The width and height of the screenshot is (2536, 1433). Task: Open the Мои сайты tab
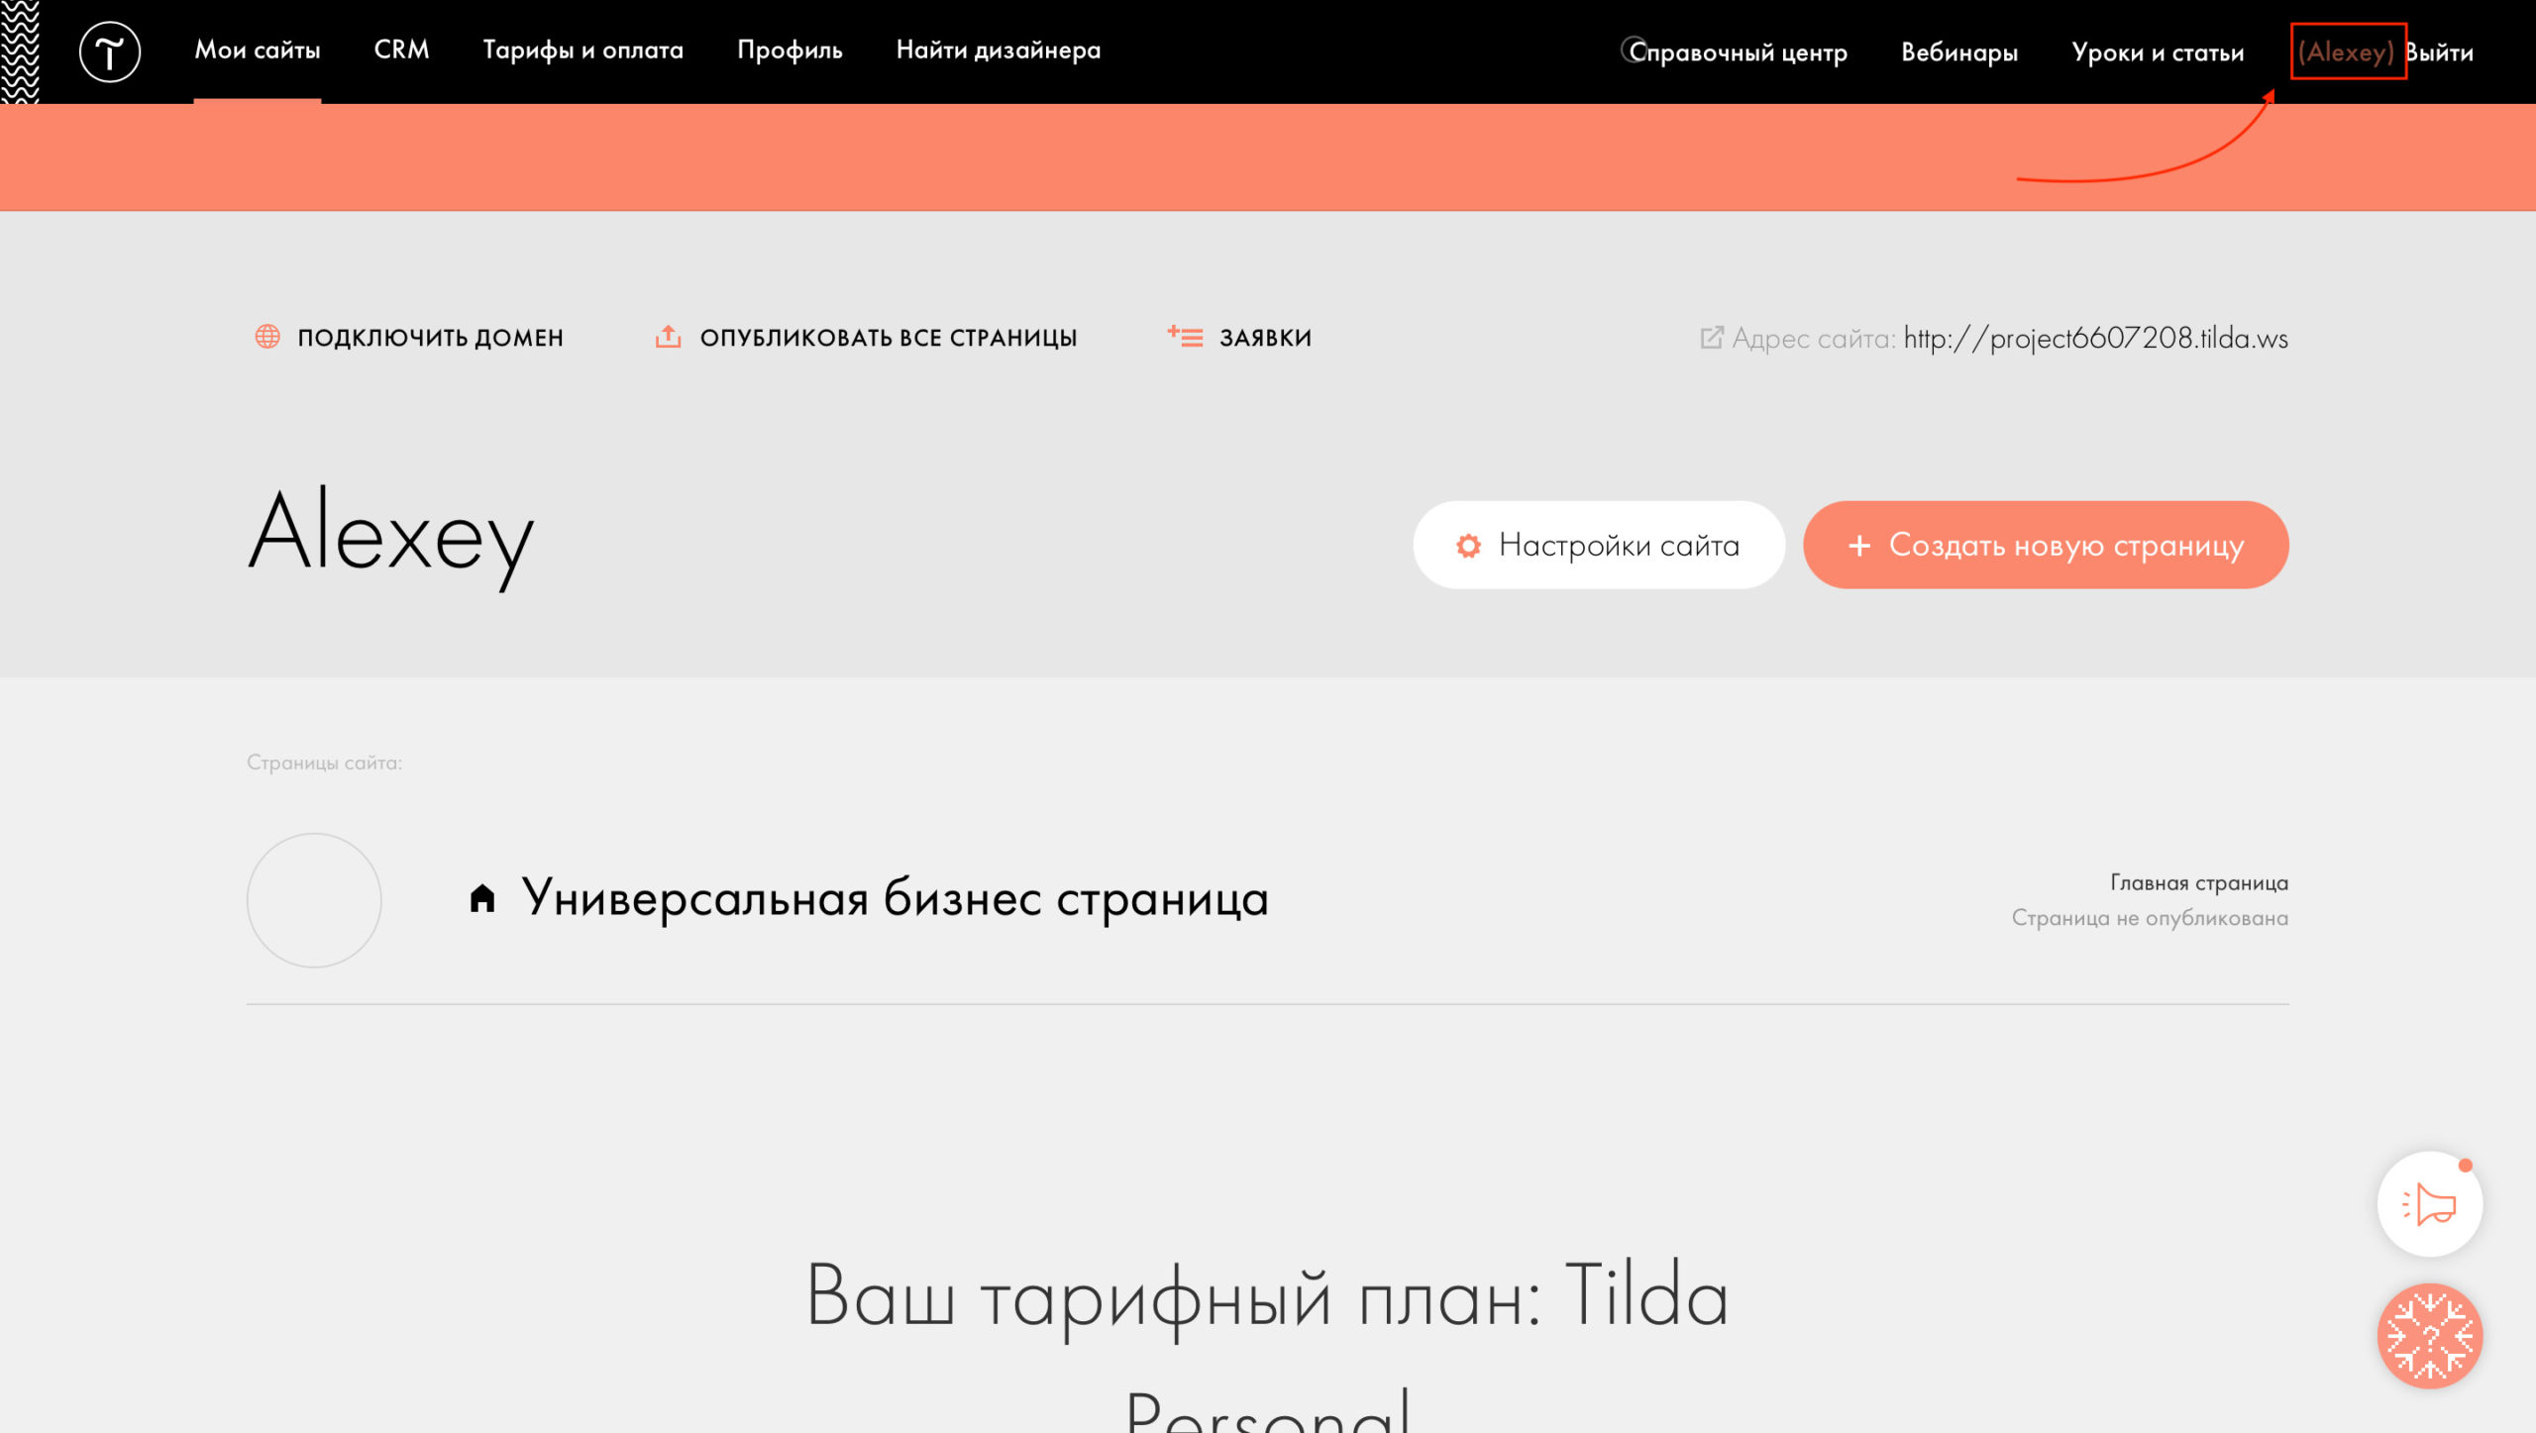258,50
